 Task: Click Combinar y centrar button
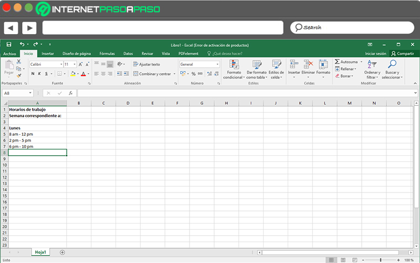click(152, 74)
